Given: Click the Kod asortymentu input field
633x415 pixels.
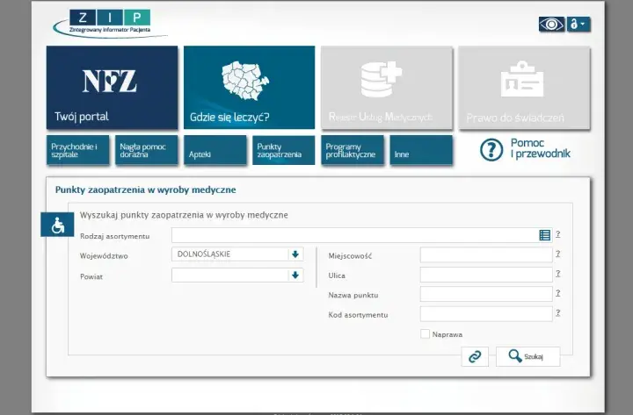Looking at the screenshot, I should click(486, 314).
